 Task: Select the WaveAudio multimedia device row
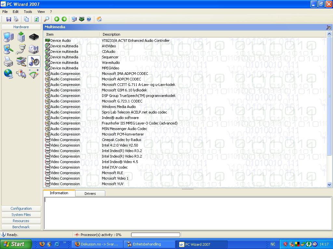click(x=185, y=63)
